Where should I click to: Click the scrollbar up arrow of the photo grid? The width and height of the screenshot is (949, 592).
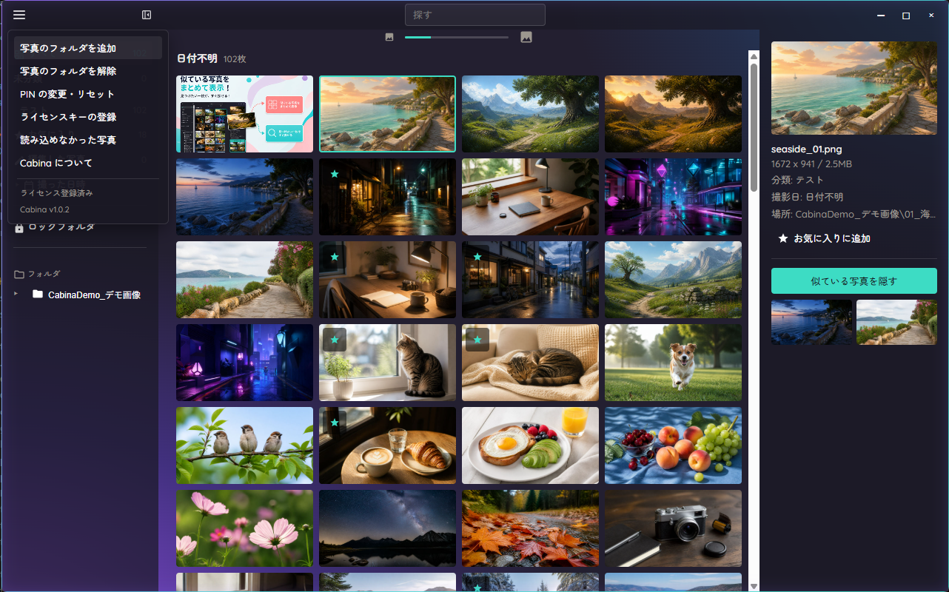754,55
